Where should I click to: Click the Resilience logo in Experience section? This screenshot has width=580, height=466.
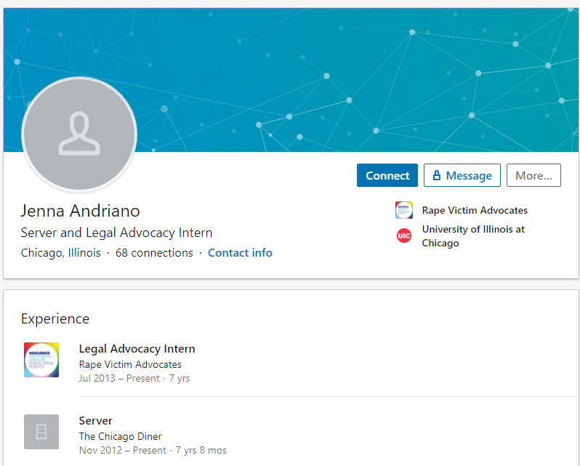coord(41,360)
